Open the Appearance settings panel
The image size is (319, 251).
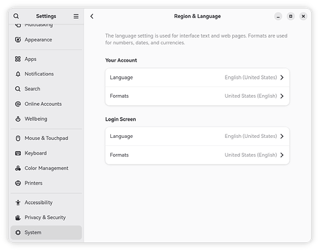pyautogui.click(x=46, y=39)
